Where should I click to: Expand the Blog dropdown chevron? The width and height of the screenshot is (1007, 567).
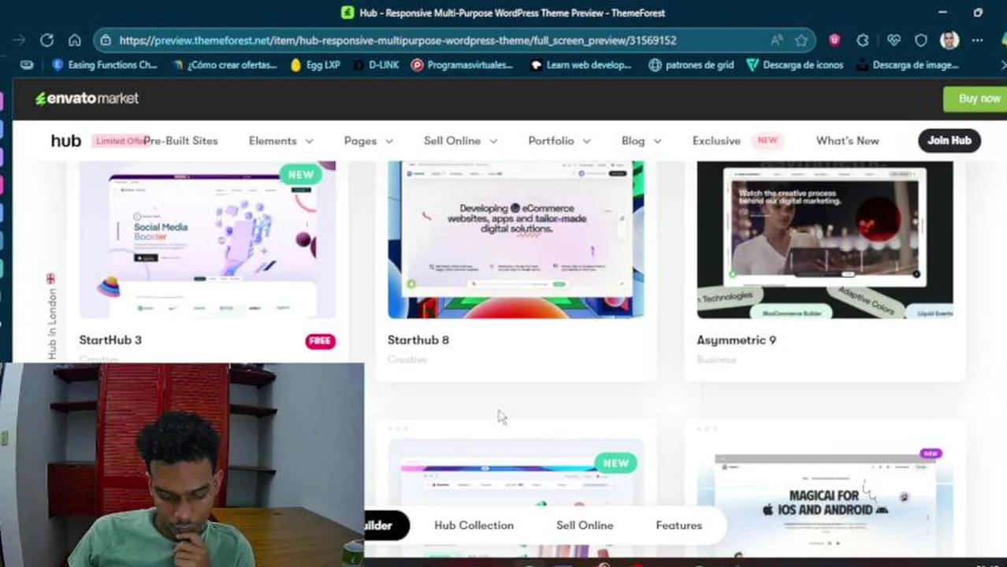[x=657, y=141]
